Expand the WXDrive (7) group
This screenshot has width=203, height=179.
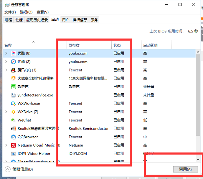point(6,112)
